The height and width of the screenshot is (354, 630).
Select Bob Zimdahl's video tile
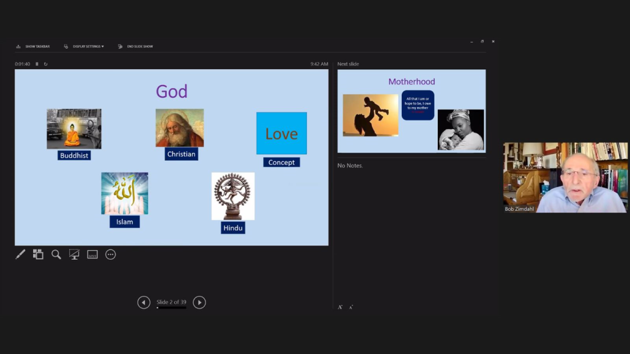(x=565, y=177)
